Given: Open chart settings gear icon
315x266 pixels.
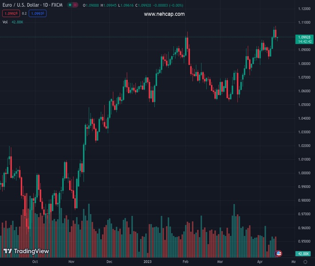Looking at the screenshot, I should pyautogui.click(x=305, y=262).
